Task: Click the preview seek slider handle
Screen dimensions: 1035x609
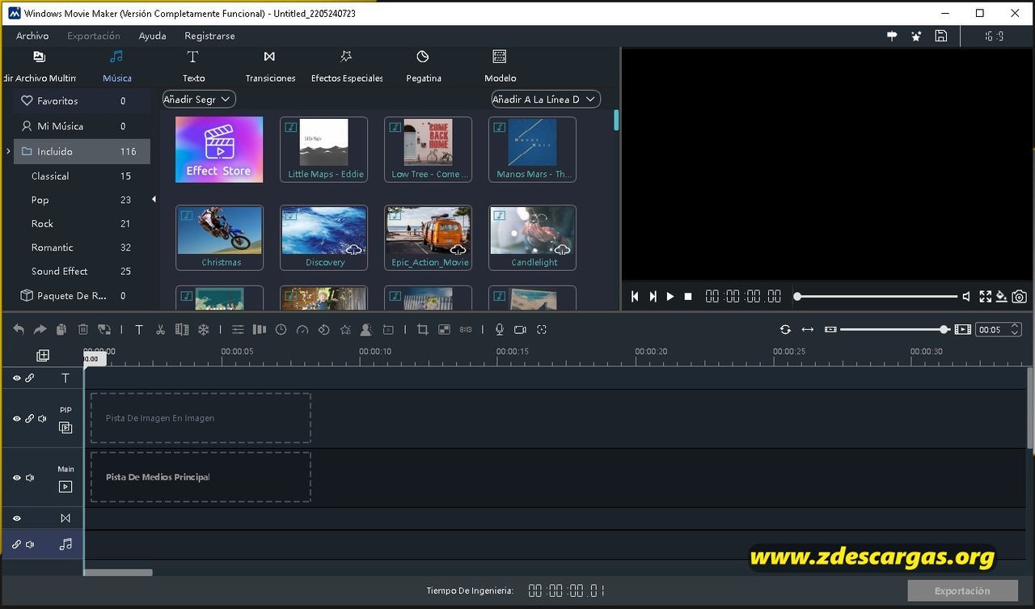Action: pyautogui.click(x=797, y=297)
